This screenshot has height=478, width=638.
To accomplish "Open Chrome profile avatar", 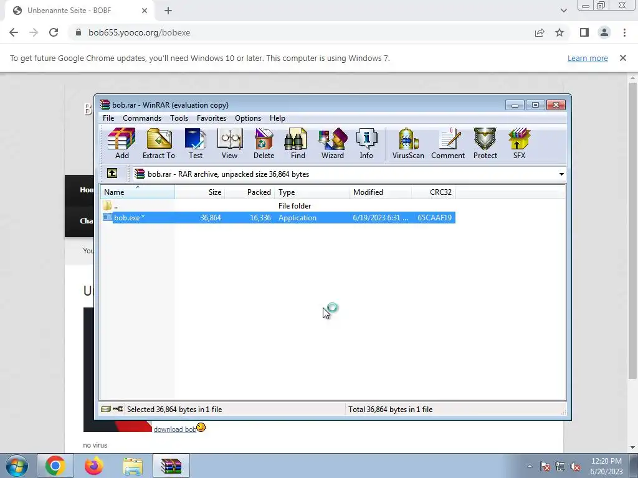I will (x=604, y=32).
